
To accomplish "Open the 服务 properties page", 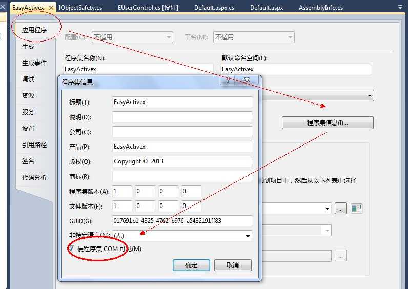I will click(28, 112).
